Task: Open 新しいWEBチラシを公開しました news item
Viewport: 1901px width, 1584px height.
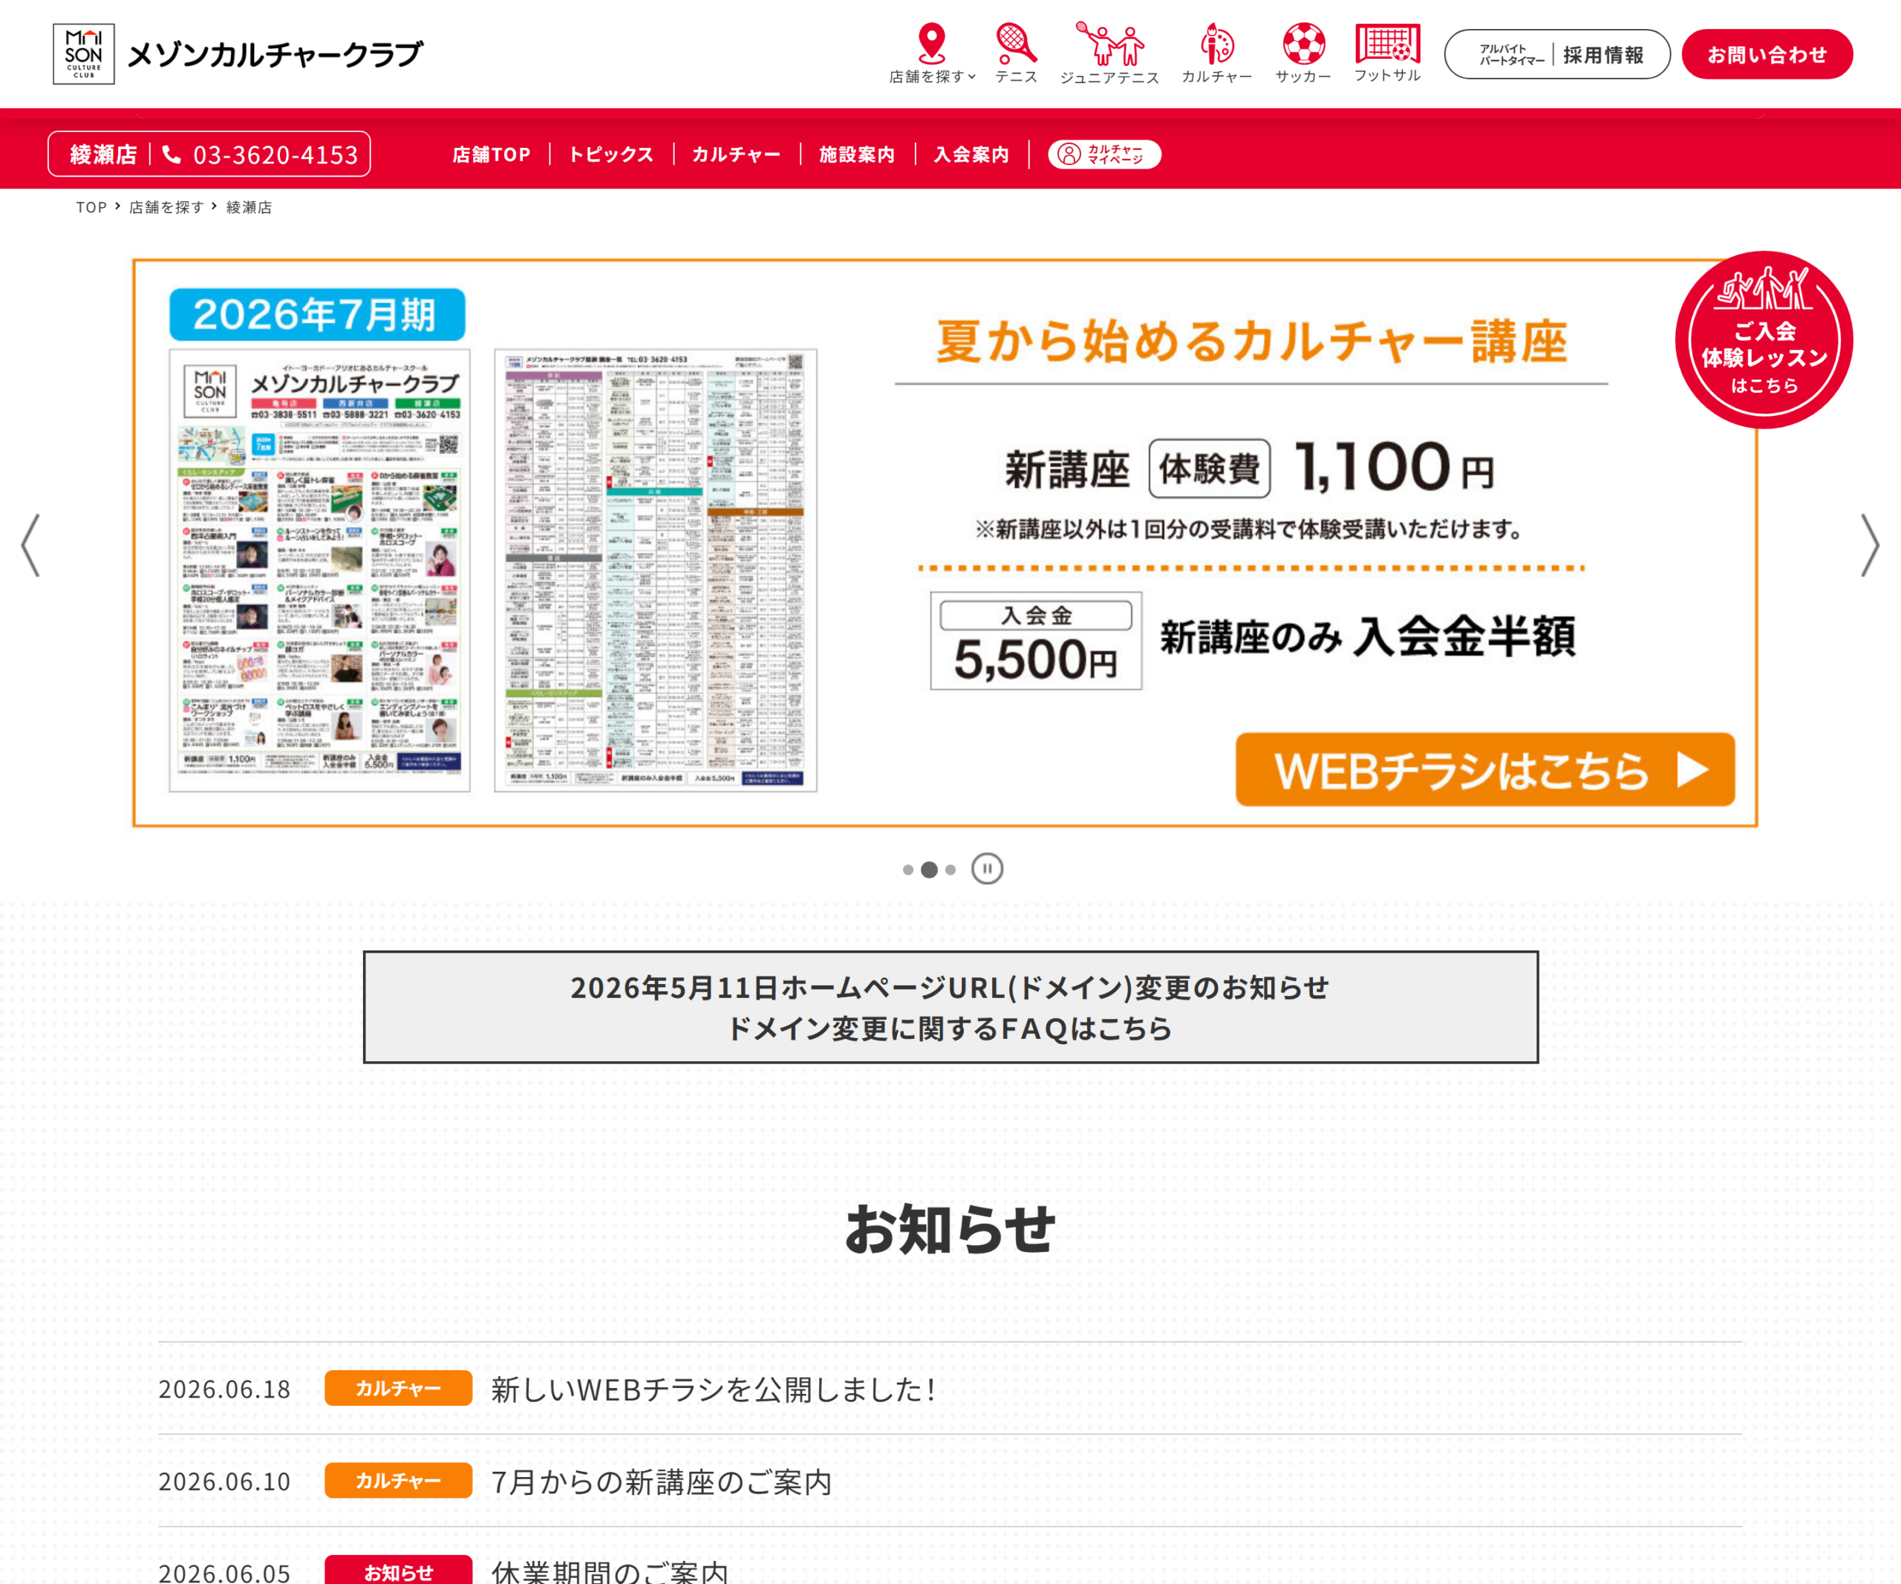Action: (714, 1389)
